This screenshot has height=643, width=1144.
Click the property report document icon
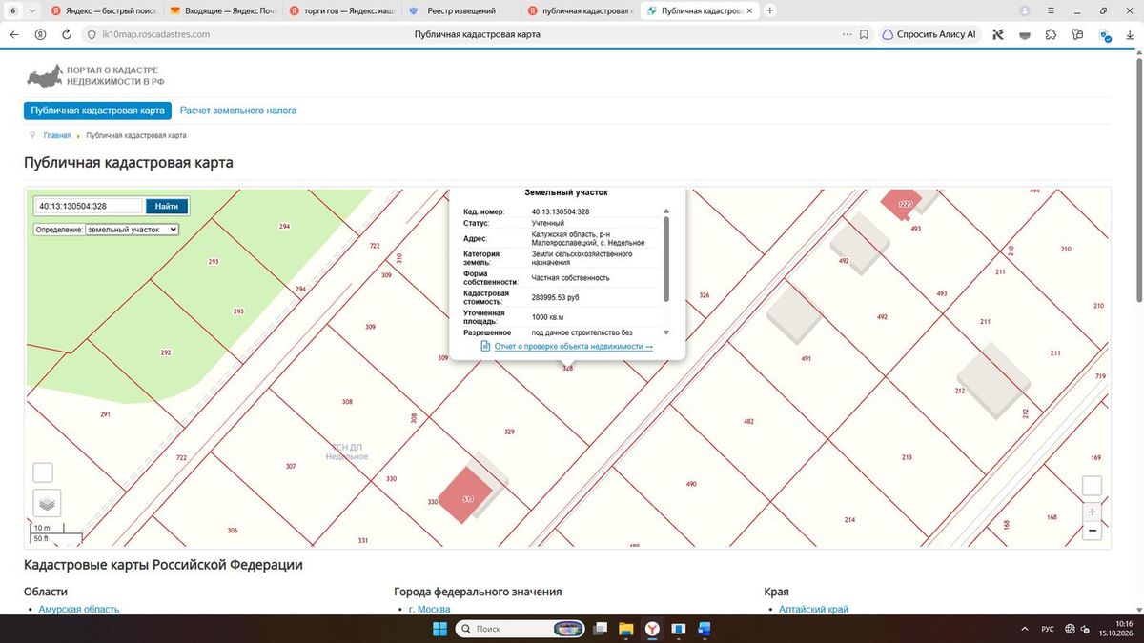pyautogui.click(x=485, y=346)
